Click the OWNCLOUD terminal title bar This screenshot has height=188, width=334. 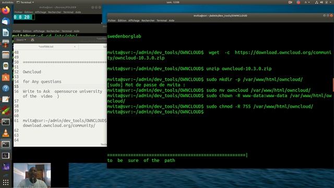(x=220, y=16)
